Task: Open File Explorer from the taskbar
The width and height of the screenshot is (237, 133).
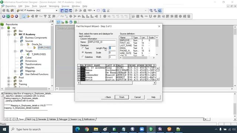Action: click(x=96, y=129)
